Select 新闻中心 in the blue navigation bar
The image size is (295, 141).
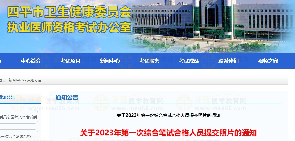tap(110, 61)
